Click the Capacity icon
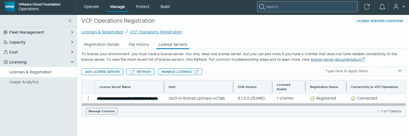 pyautogui.click(x=6, y=42)
